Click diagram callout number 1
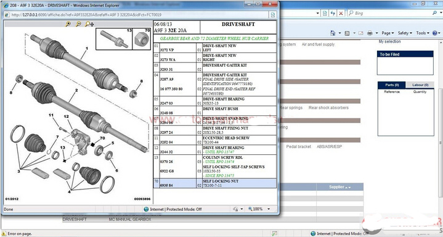 coord(87,48)
